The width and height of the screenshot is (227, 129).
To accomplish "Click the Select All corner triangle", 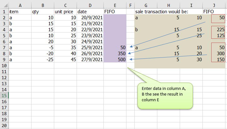I will pos(4,5).
